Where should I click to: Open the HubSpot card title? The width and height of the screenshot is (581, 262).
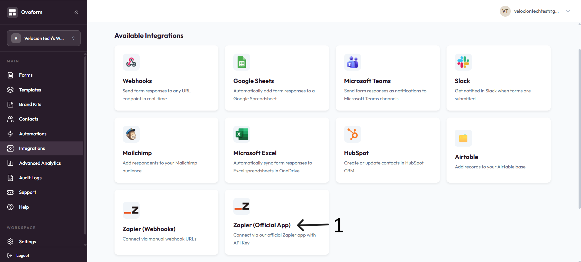pyautogui.click(x=356, y=153)
